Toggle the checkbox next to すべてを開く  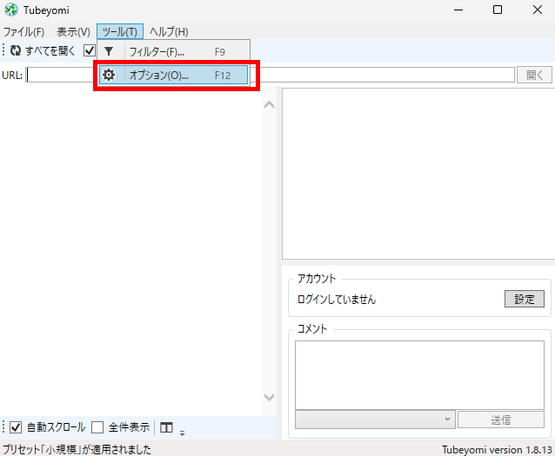90,51
